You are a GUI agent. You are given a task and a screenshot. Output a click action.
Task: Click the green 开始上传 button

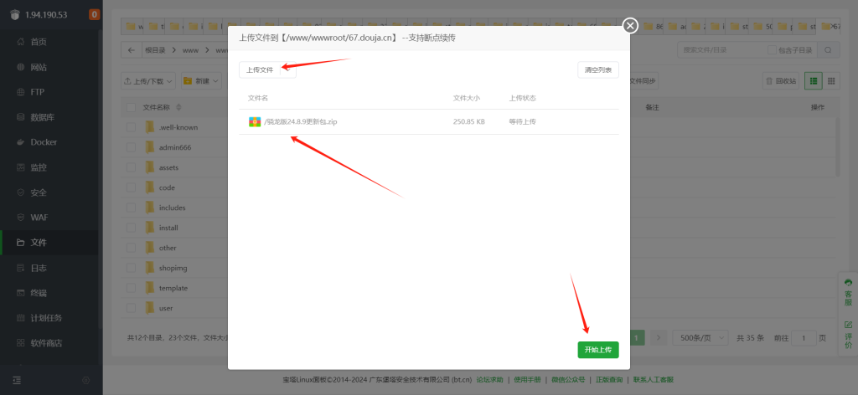tap(598, 350)
